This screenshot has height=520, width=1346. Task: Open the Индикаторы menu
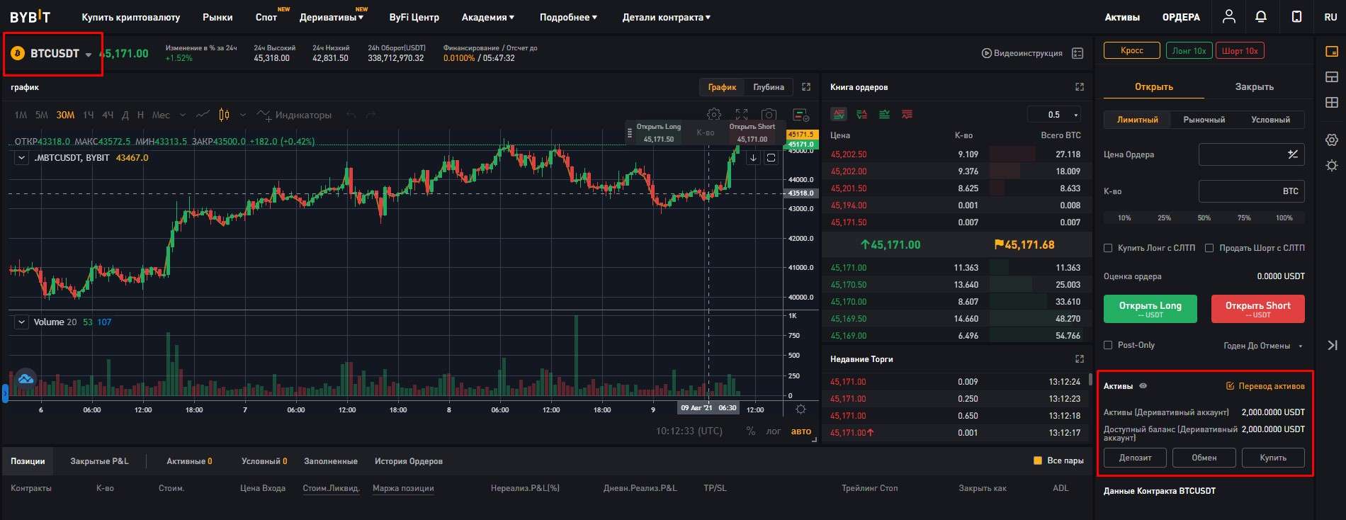(294, 115)
